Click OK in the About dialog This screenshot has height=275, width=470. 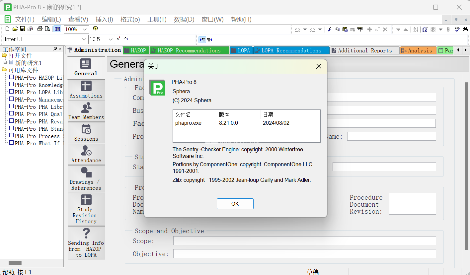tap(235, 204)
